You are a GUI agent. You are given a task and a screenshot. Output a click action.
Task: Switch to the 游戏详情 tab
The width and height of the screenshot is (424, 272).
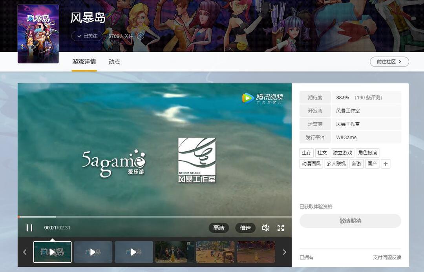[84, 62]
